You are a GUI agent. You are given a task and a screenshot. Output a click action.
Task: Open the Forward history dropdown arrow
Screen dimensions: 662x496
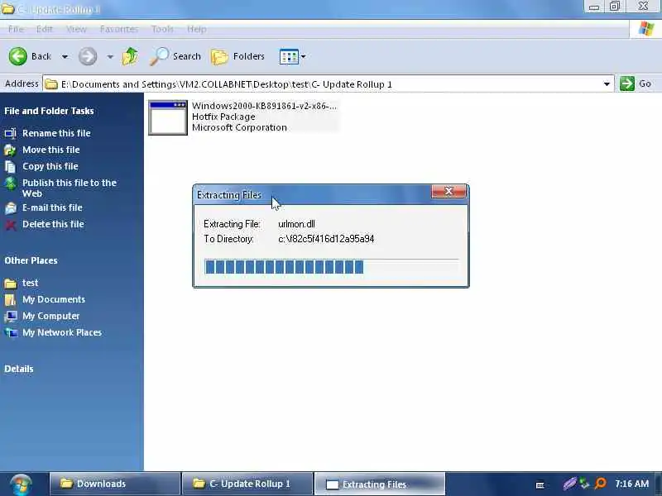click(x=110, y=56)
